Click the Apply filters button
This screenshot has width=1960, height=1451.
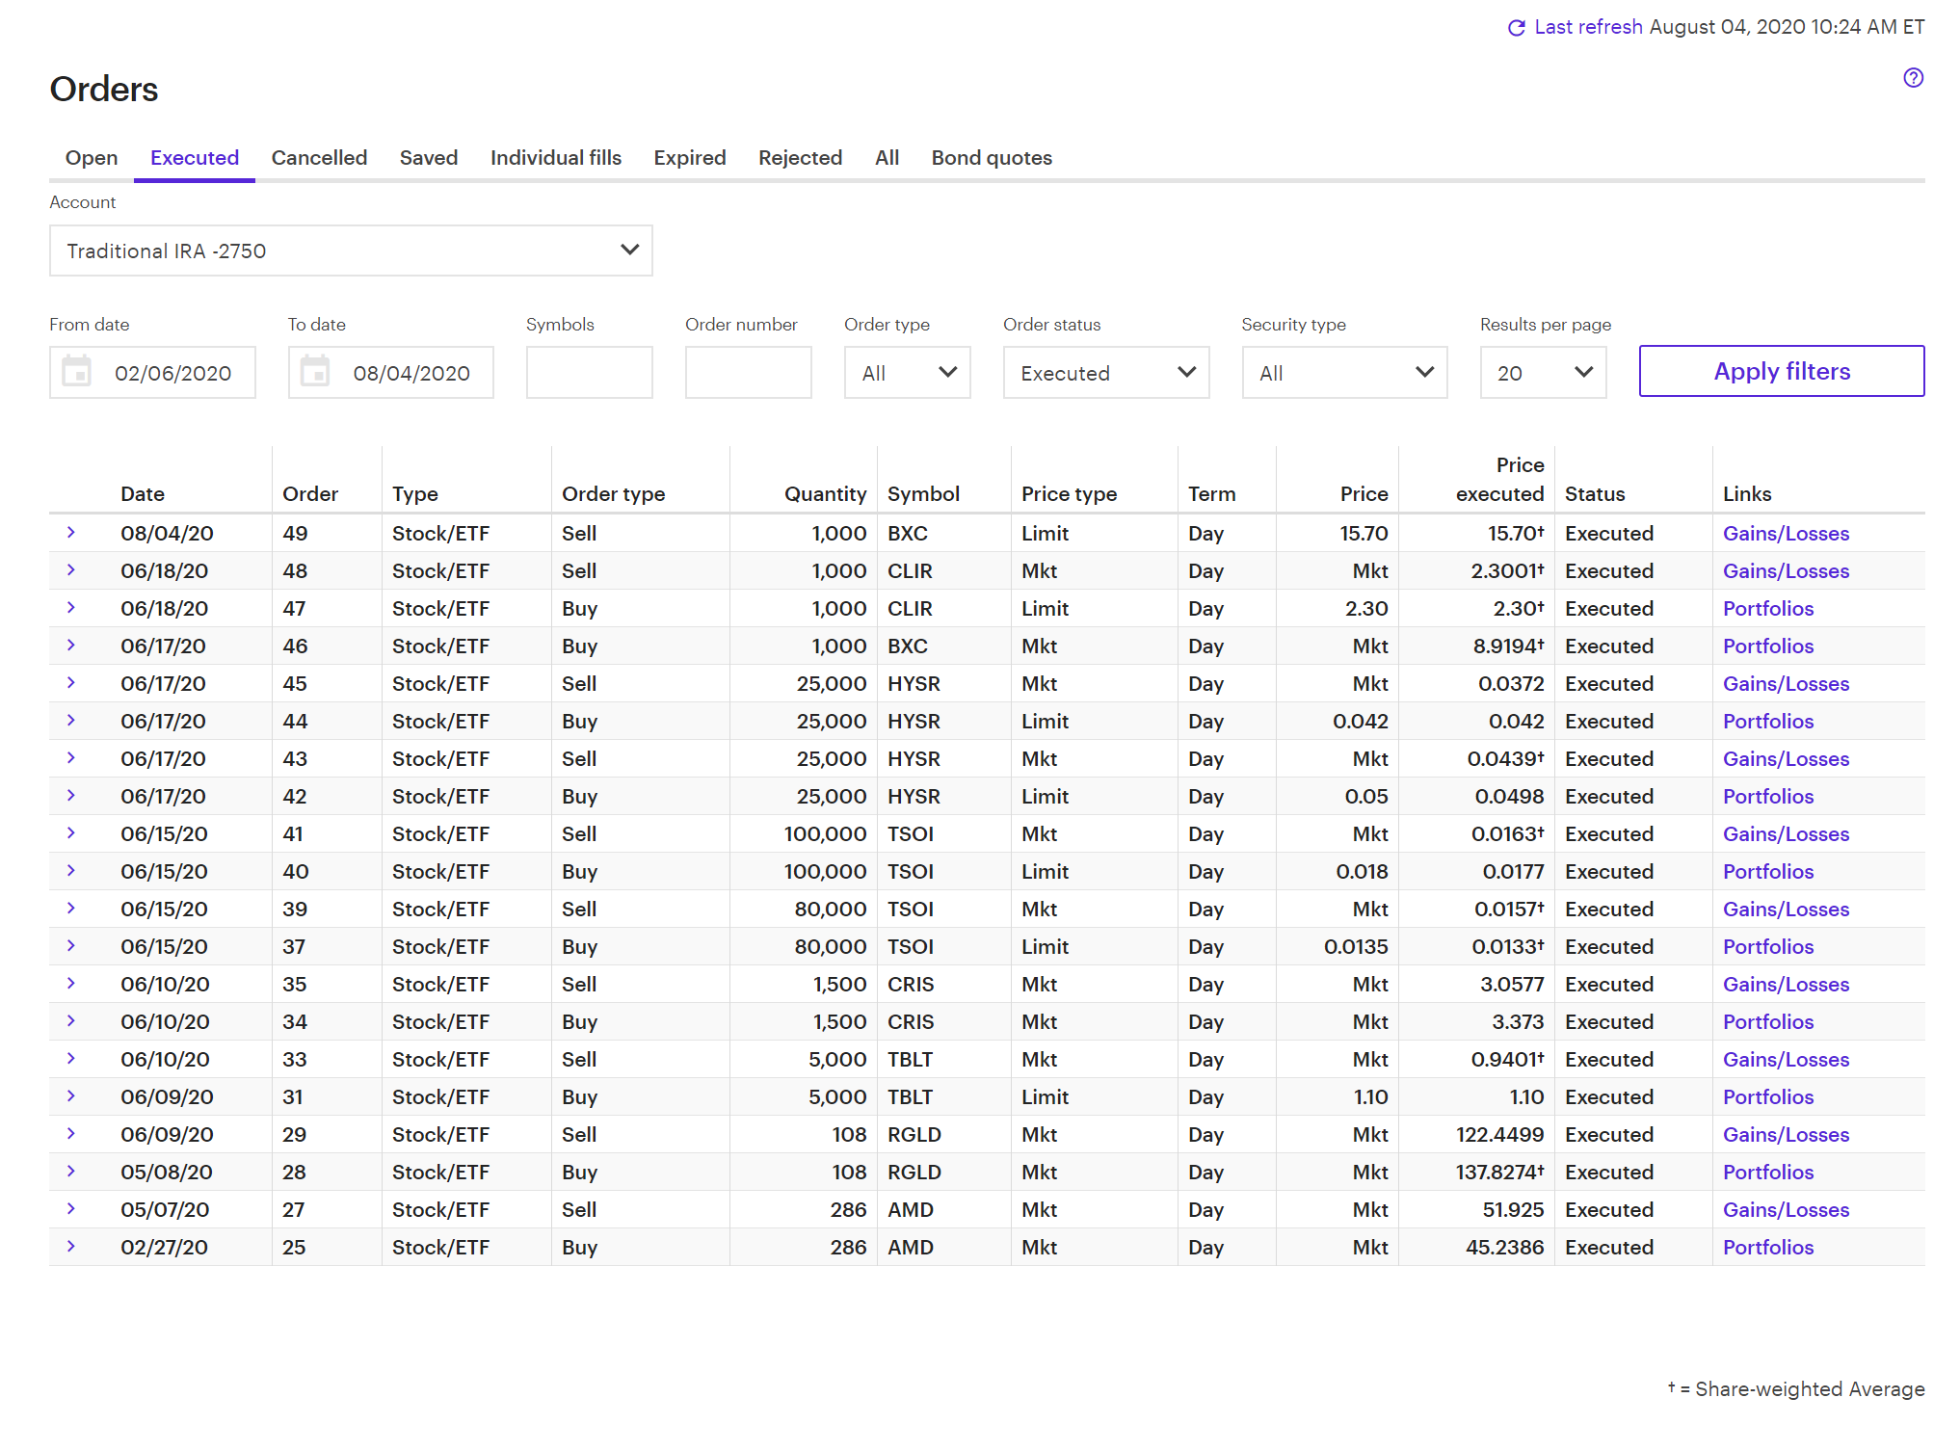click(1781, 371)
